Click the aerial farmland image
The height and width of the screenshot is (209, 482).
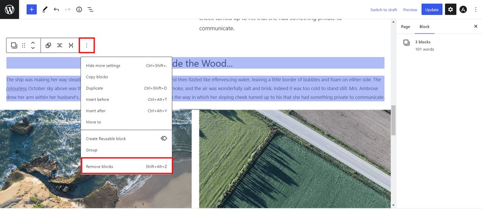coord(295,159)
